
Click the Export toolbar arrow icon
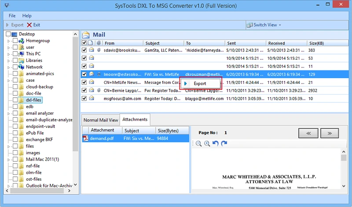[7, 25]
